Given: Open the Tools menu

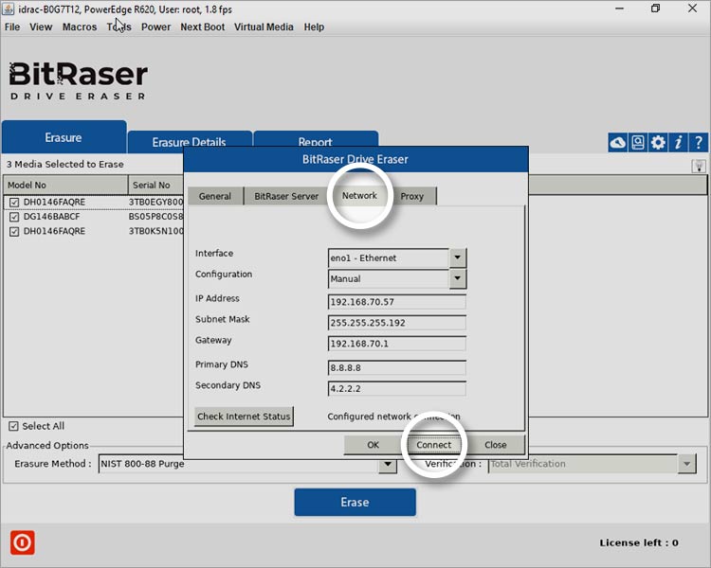Looking at the screenshot, I should 118,27.
